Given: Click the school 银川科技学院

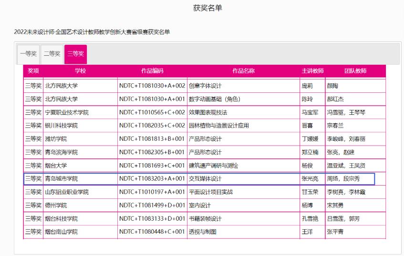Looking at the screenshot, I should (x=62, y=126).
